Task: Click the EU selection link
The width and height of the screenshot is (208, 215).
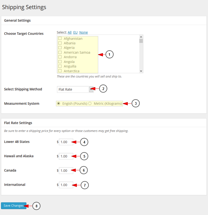Action: (x=75, y=32)
